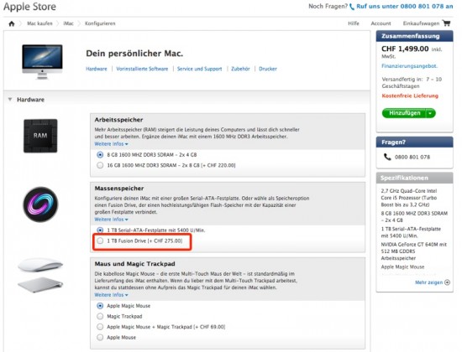
Task: Click the Spezifikationen panel header
Action: coord(415,178)
